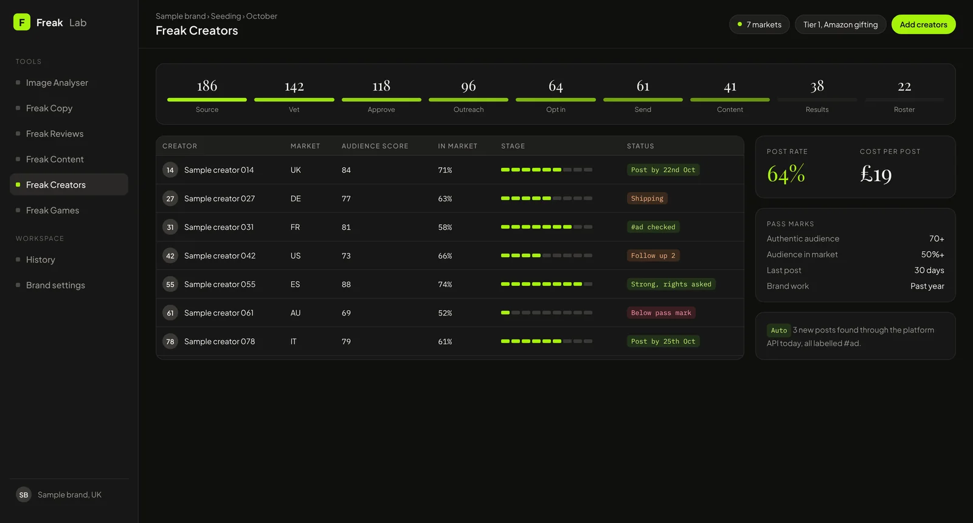Click the number 14 badge for Sample creator 014
This screenshot has width=973, height=523.
coord(170,170)
